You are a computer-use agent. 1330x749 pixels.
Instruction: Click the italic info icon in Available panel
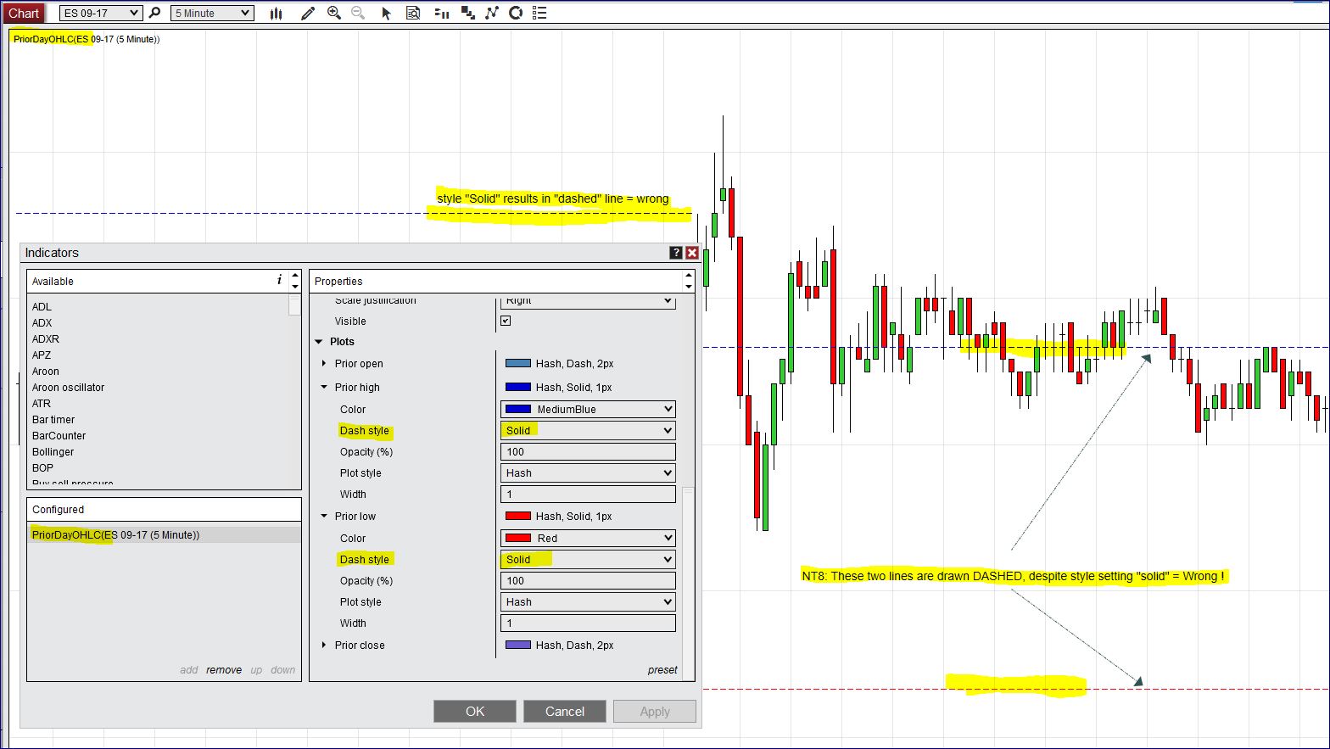click(279, 280)
